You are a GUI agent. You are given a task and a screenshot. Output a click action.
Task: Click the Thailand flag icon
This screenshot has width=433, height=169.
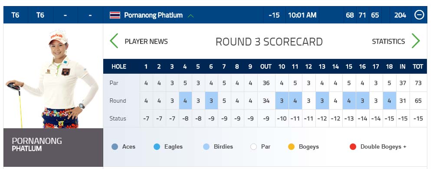115,15
